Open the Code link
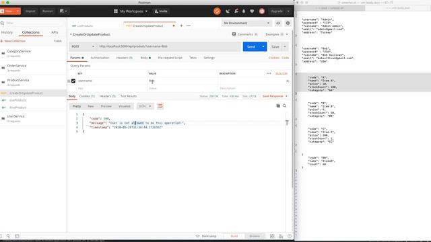This screenshot has height=242, width=431. click(x=286, y=58)
